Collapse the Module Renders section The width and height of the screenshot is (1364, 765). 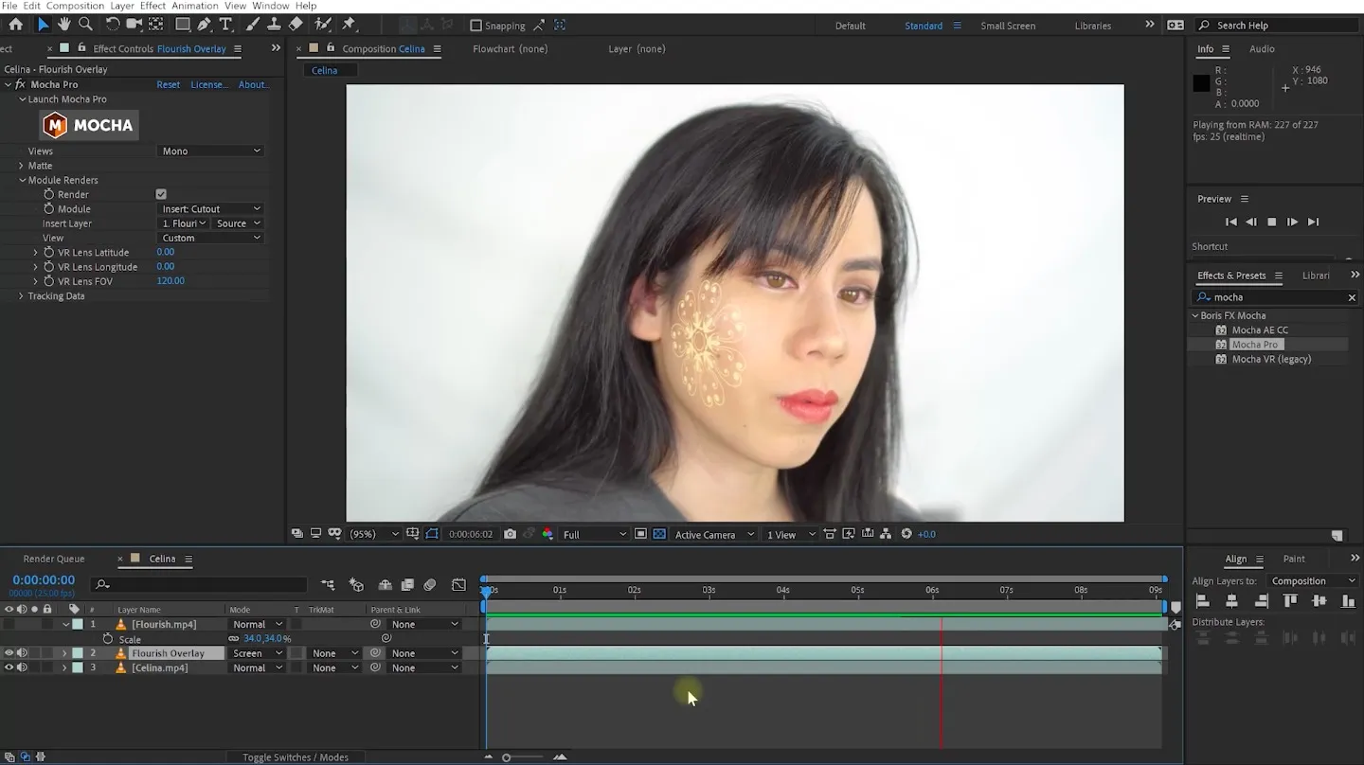point(22,180)
